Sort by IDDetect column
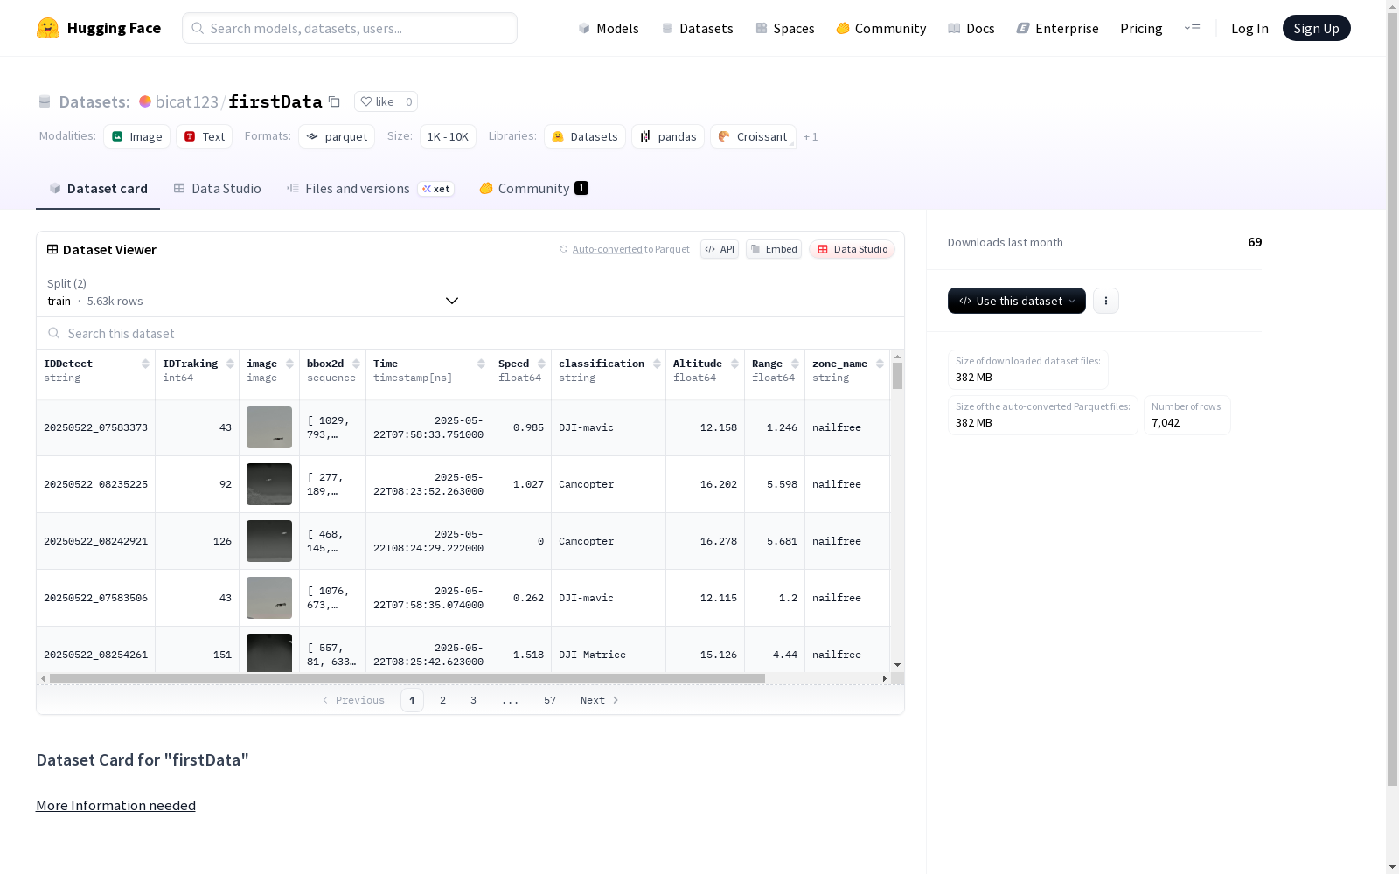Viewport: 1399px width, 874px height. tap(145, 364)
